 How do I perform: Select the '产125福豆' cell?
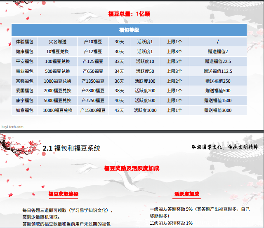coord(93,61)
